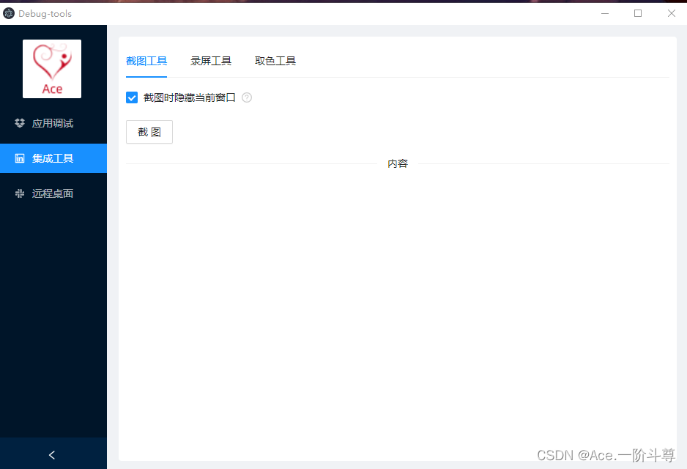Open the help question-mark icon beside the checkbox
The width and height of the screenshot is (687, 469).
tap(246, 97)
